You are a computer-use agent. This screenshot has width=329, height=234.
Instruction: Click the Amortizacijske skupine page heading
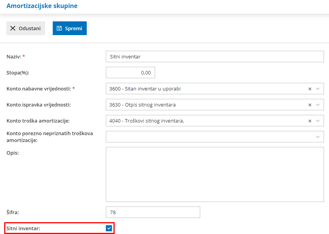[x=42, y=6]
